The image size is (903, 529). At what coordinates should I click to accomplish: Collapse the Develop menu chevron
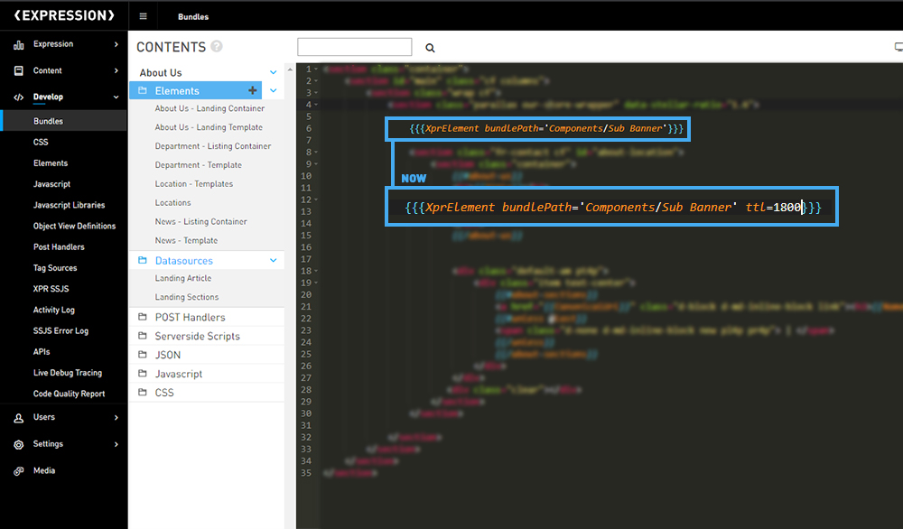click(116, 97)
